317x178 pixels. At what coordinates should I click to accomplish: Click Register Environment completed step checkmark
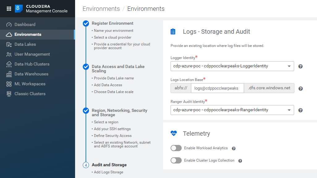[x=86, y=23]
